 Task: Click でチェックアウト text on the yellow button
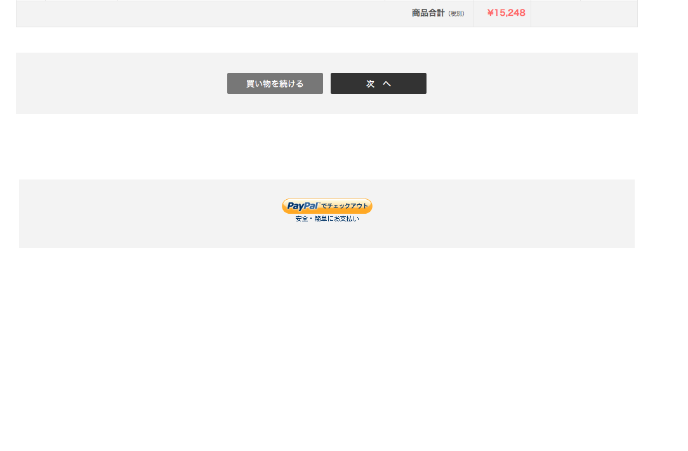[345, 206]
